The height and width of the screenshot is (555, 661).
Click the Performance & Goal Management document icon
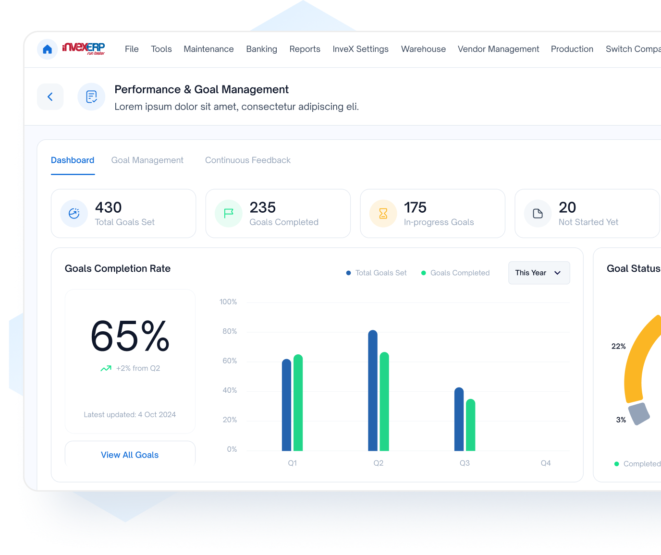91,97
